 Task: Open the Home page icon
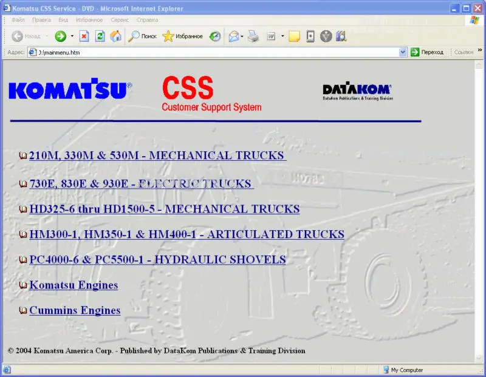coord(114,36)
